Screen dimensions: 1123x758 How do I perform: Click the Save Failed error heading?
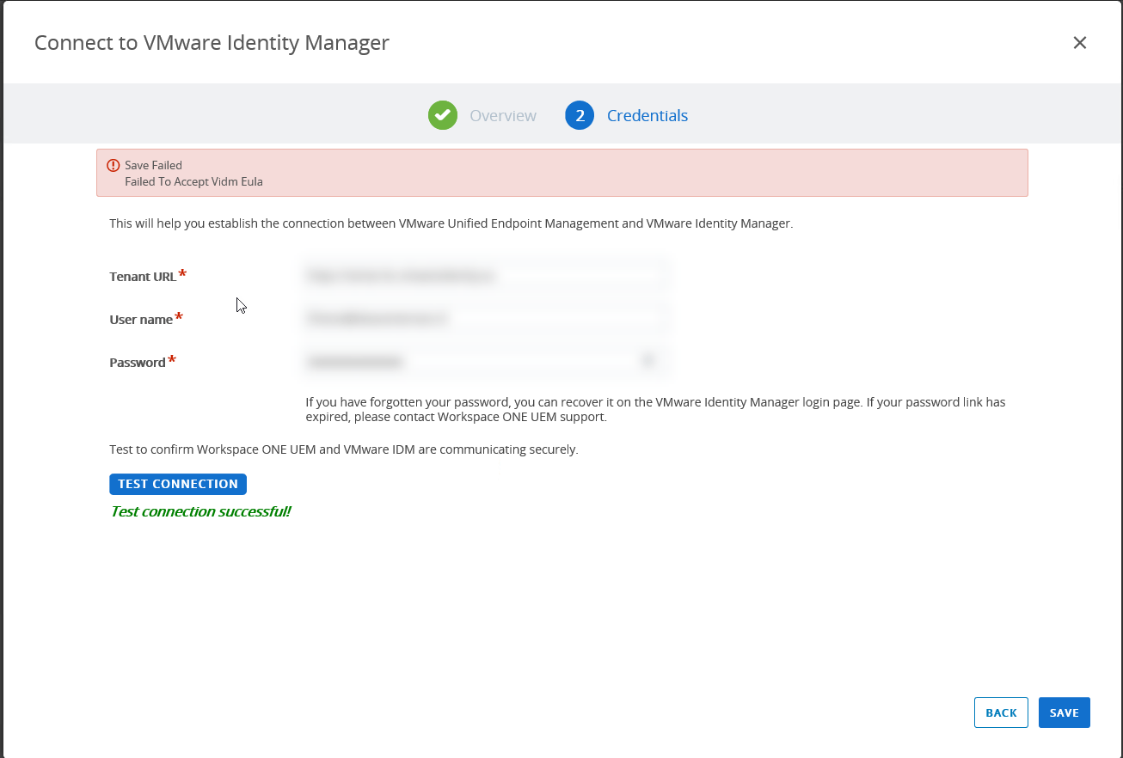pos(153,165)
